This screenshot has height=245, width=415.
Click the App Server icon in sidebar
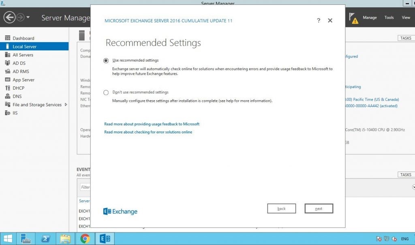pyautogui.click(x=8, y=80)
